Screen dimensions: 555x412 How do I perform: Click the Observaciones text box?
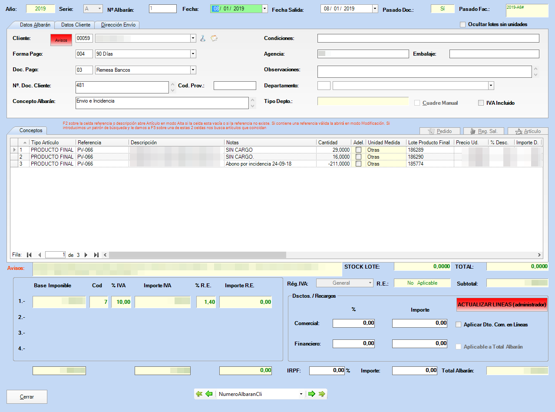pos(425,72)
